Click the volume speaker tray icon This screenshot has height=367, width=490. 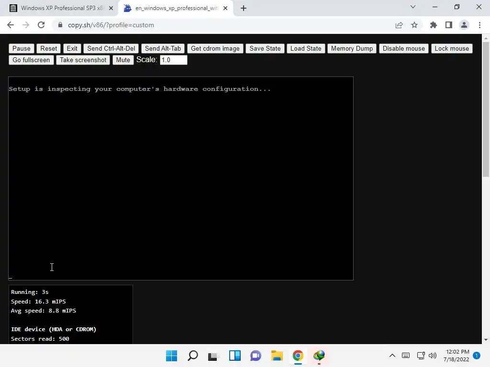[433, 356]
